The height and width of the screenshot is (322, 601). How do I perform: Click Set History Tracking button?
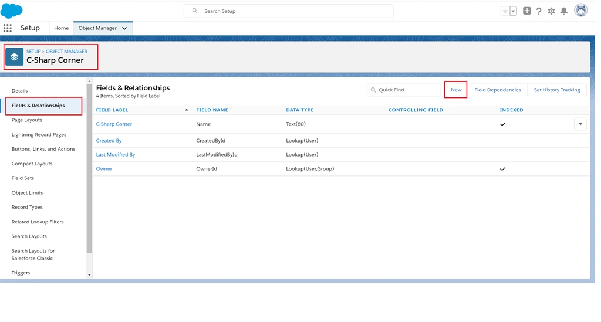[556, 90]
